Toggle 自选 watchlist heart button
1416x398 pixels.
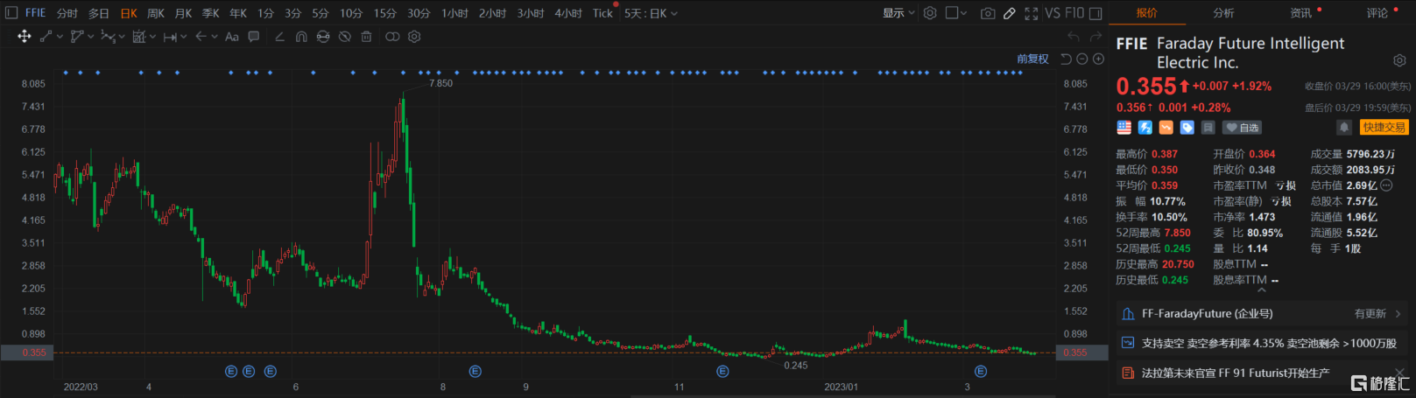1242,128
